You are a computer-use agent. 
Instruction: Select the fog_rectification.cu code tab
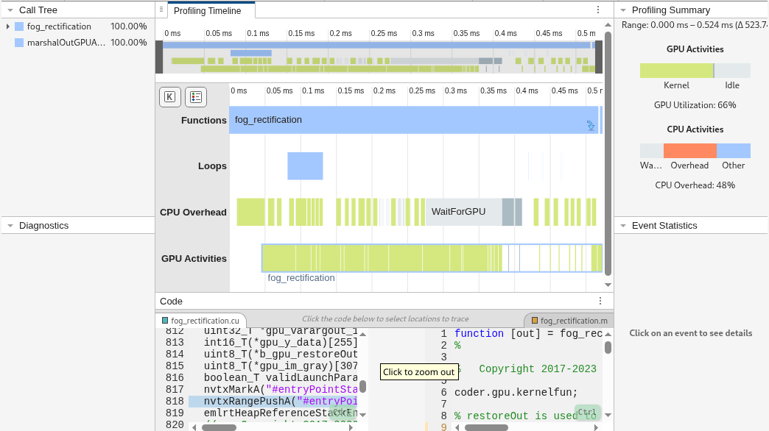coord(200,321)
